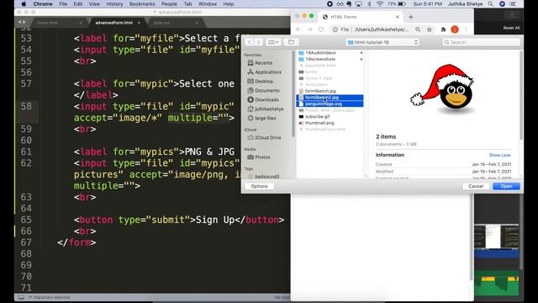This screenshot has width=538, height=303.
Task: Select 'large files' in the sidebar
Action: tap(266, 118)
